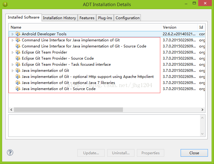The height and width of the screenshot is (164, 214).
Task: Click the Android Developer Tools feature icon
Action: pos(18,34)
